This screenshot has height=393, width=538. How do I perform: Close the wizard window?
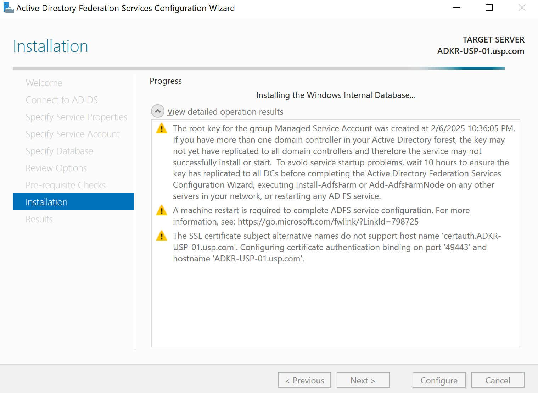pyautogui.click(x=522, y=8)
